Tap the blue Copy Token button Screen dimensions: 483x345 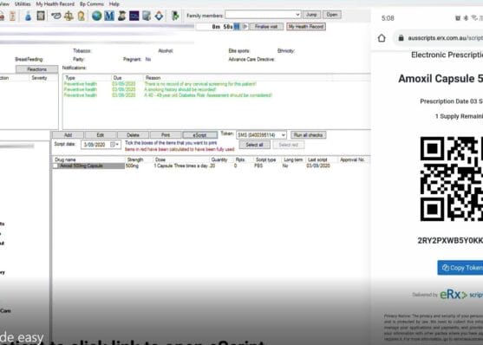(460, 268)
